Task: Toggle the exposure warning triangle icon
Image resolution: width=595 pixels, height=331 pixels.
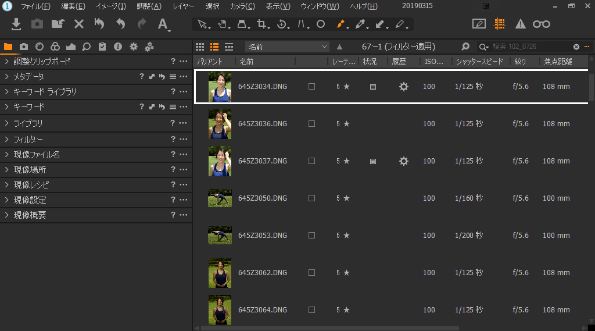Action: pos(520,24)
